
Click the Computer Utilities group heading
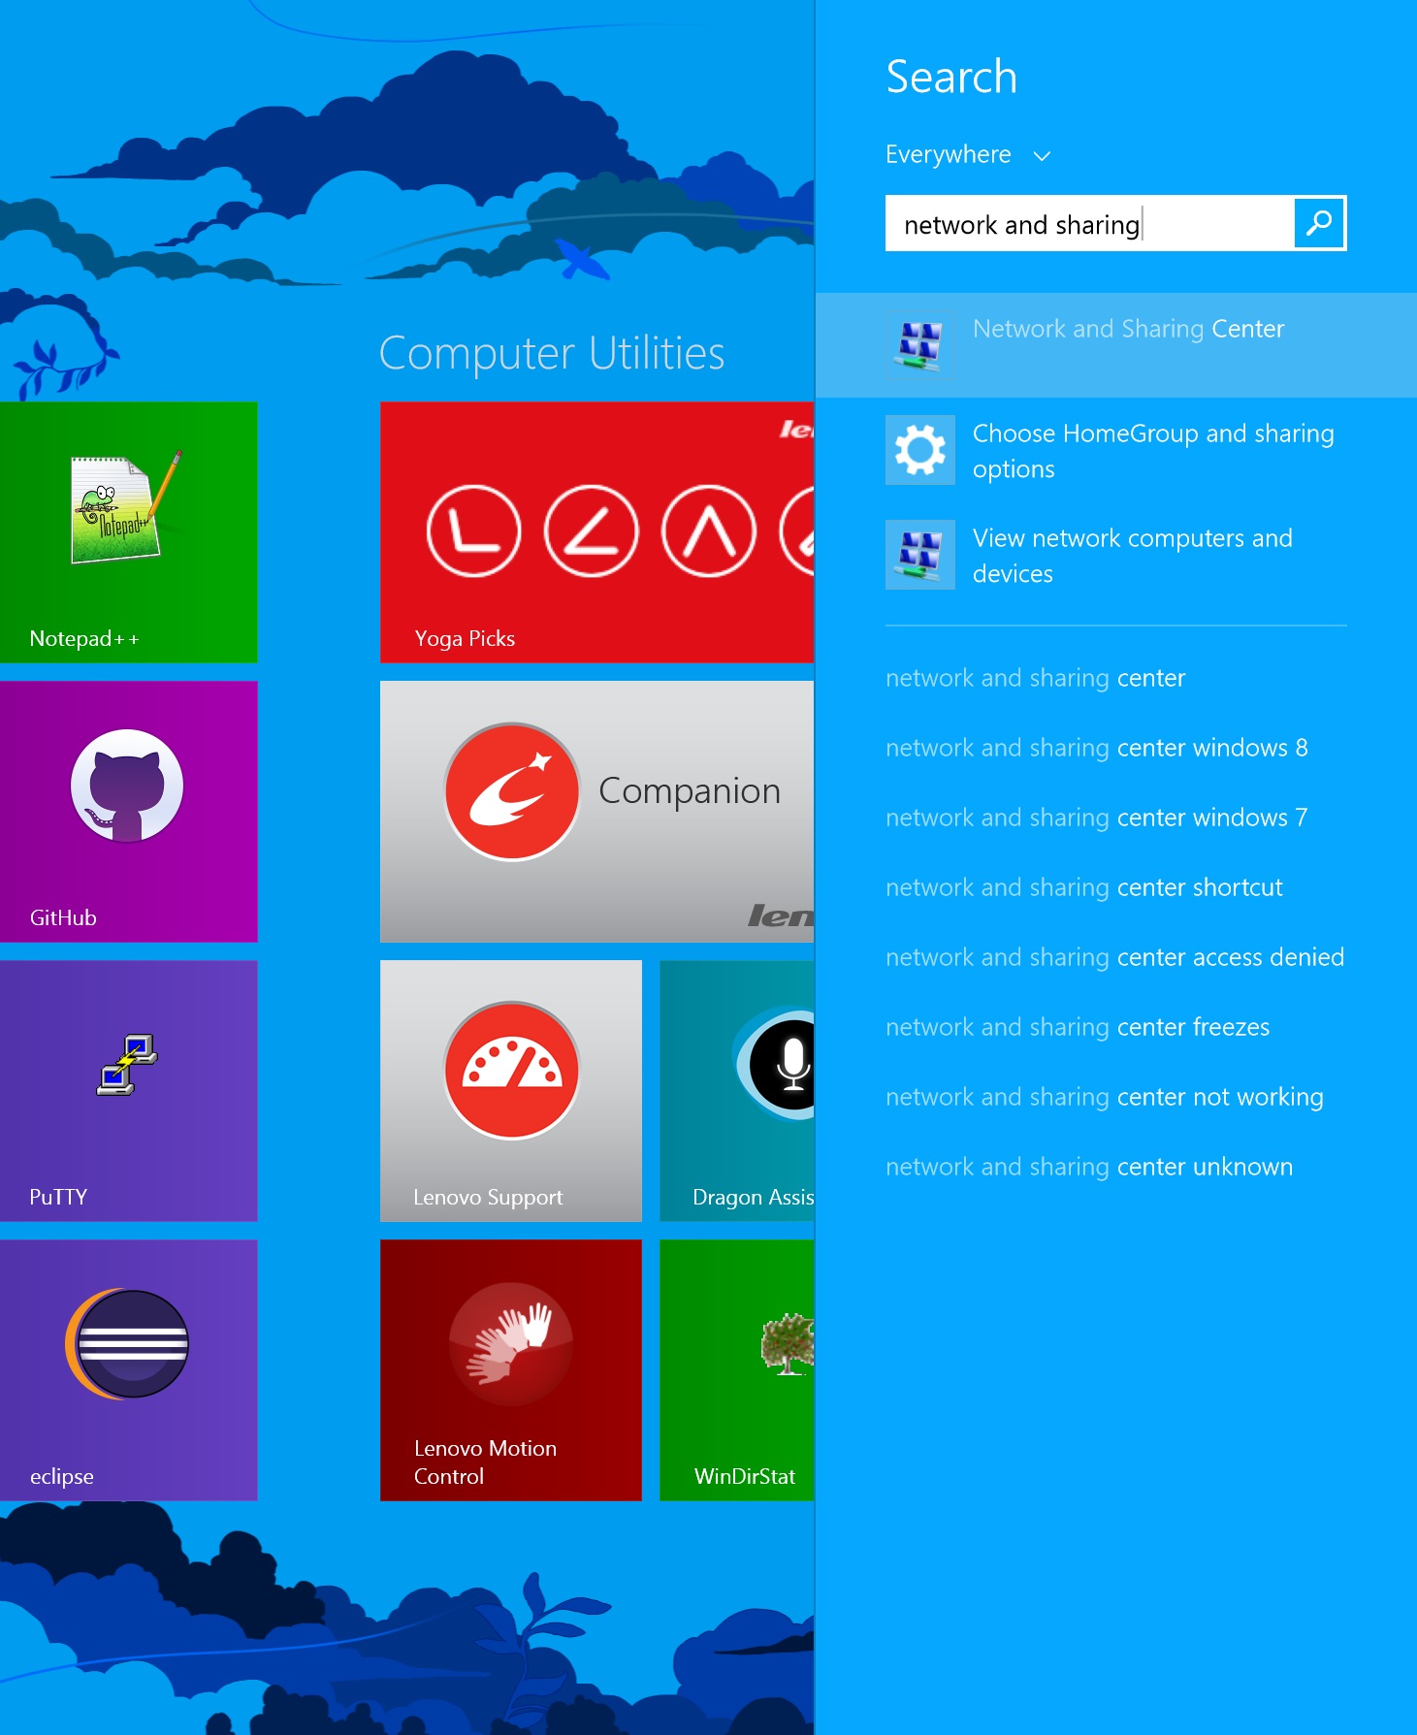[x=552, y=353]
